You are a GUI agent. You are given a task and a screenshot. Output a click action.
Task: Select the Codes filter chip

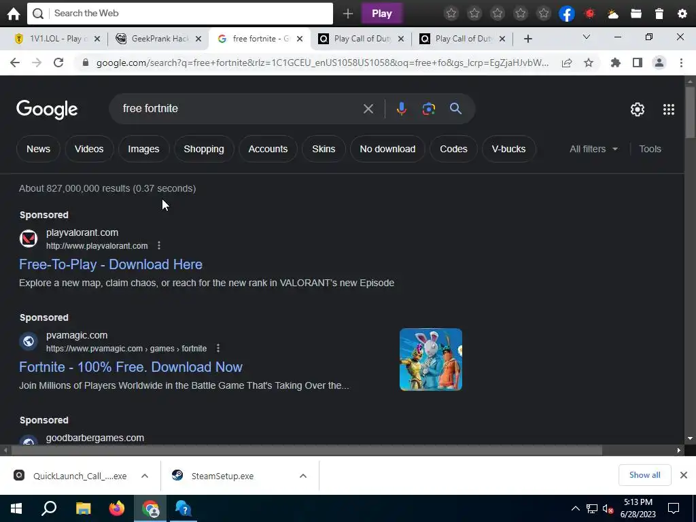point(453,149)
